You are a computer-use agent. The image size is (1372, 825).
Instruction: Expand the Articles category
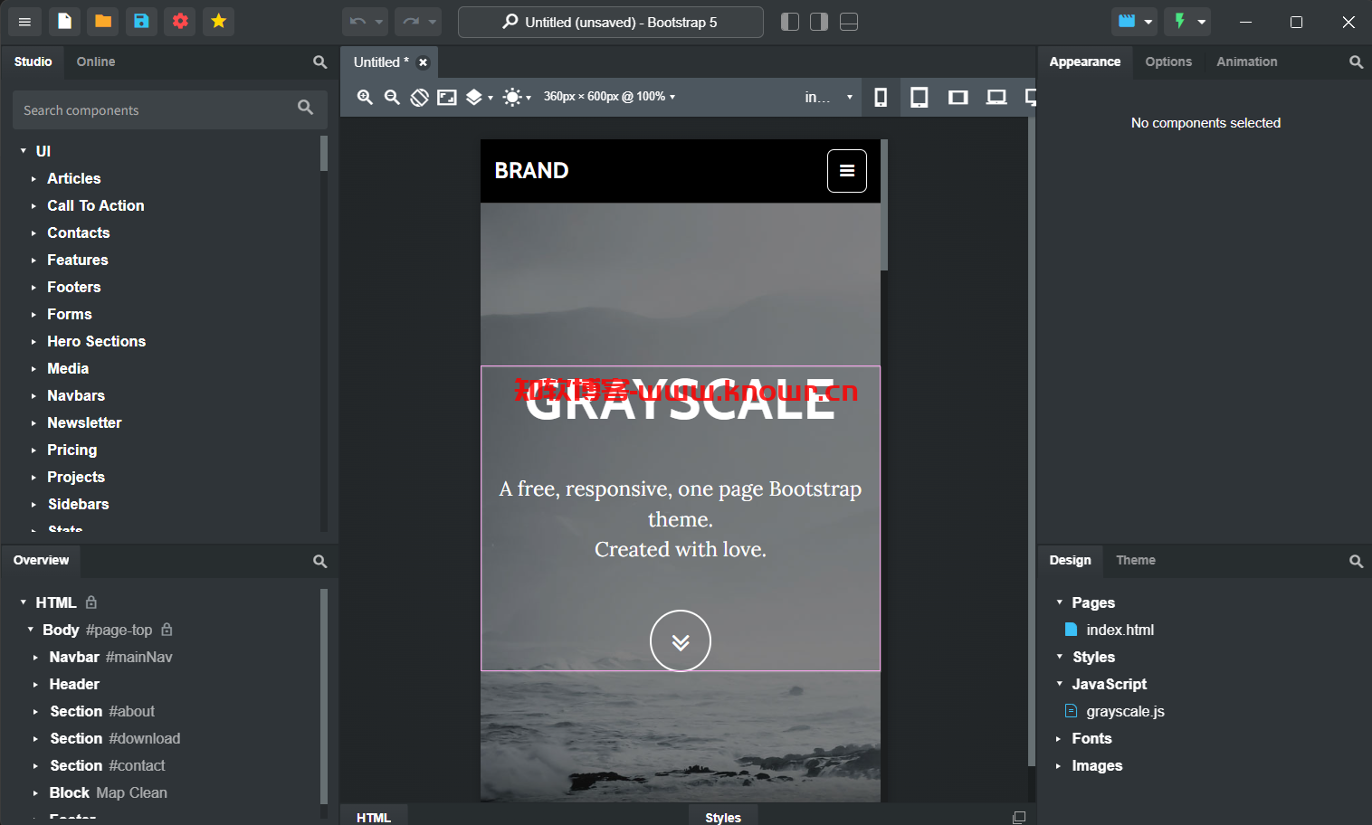click(33, 179)
